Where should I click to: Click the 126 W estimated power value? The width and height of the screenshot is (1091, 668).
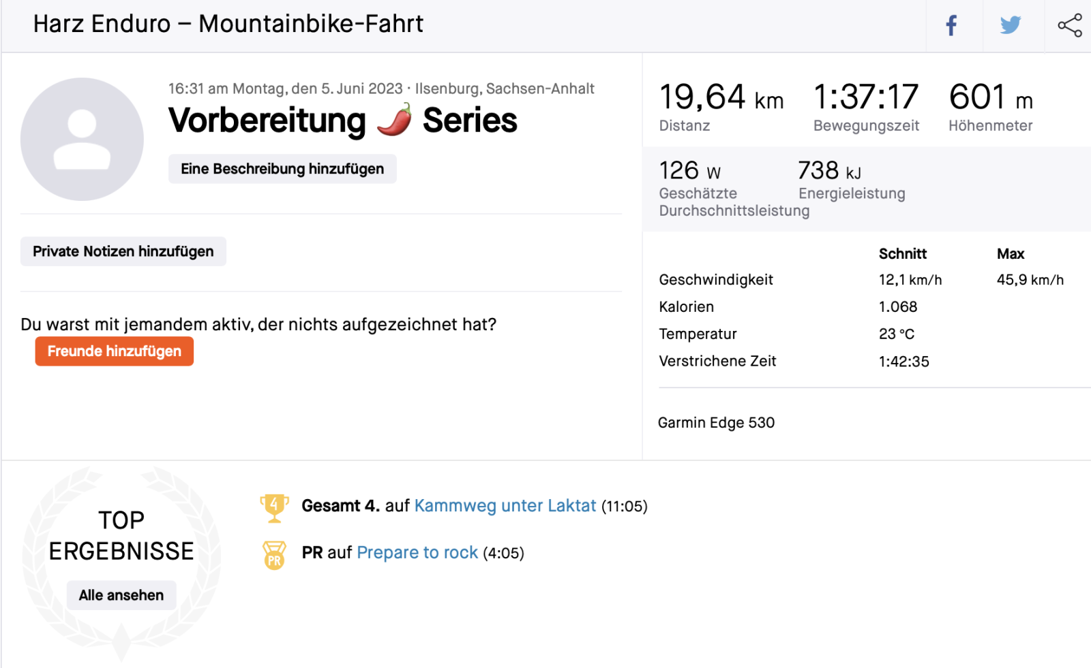pos(689,170)
